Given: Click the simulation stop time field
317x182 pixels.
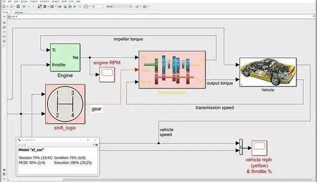Looking at the screenshot, I should 98,6.
